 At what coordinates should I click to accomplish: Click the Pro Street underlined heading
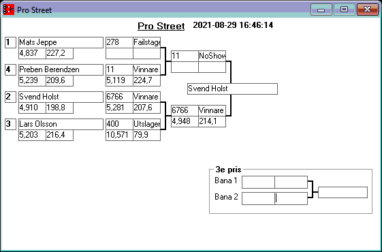[x=161, y=26]
